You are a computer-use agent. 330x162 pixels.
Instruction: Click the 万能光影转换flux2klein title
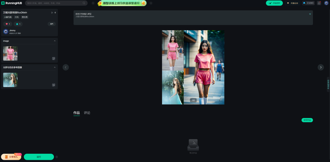tap(15, 13)
